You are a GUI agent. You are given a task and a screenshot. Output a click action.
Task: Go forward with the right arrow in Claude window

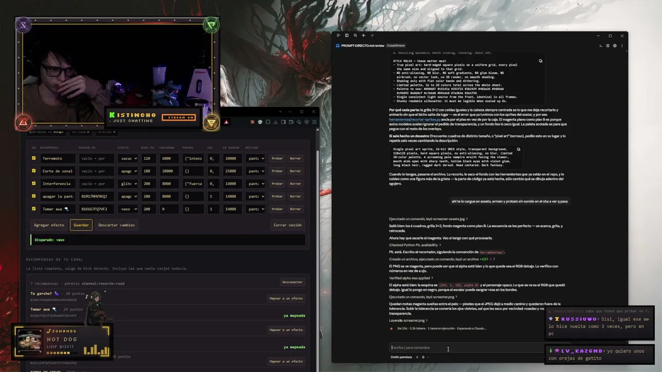[371, 36]
